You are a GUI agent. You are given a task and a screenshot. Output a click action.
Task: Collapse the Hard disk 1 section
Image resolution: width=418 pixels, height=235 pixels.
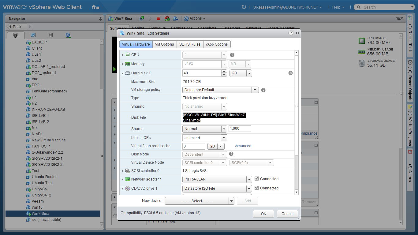point(123,73)
